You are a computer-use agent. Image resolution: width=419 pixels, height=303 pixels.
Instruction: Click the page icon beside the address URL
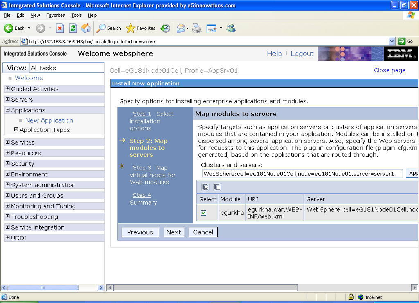24,41
